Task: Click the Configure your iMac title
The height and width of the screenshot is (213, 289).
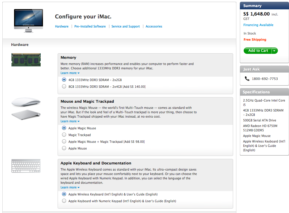Action: (83, 17)
